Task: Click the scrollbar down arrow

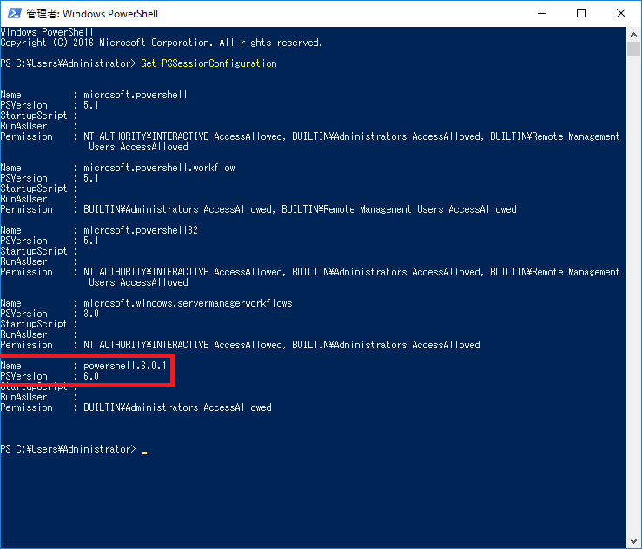Action: click(634, 541)
